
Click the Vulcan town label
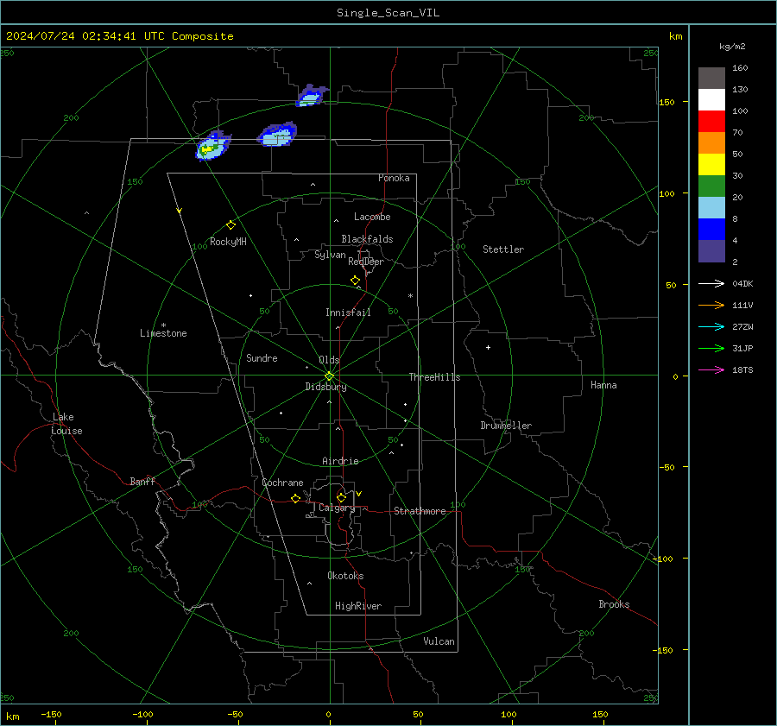point(439,641)
